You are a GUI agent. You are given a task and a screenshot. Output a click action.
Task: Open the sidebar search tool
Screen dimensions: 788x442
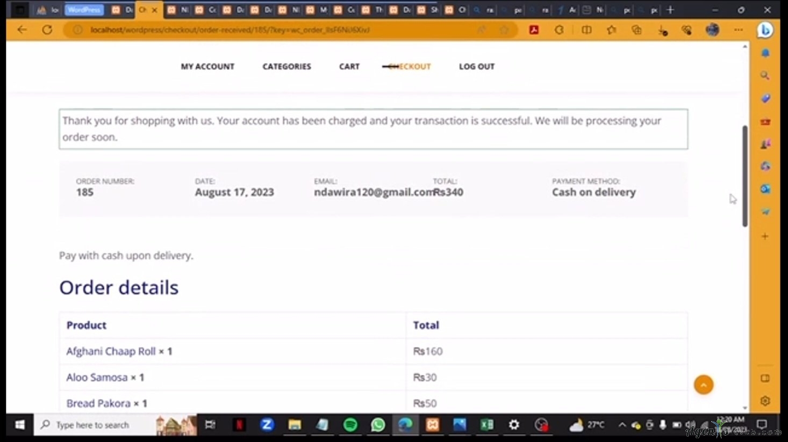click(x=765, y=76)
